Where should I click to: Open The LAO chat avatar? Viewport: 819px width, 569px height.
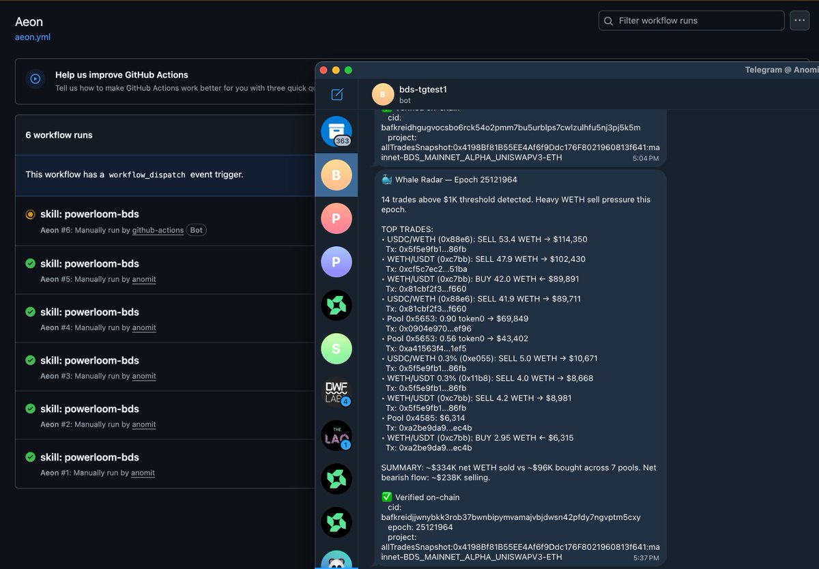[x=336, y=436]
